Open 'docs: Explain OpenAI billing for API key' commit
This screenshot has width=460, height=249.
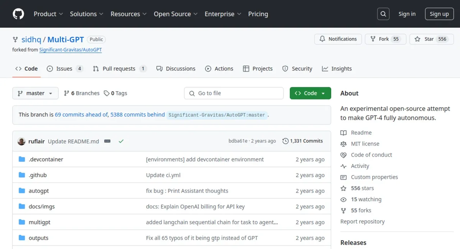195,206
